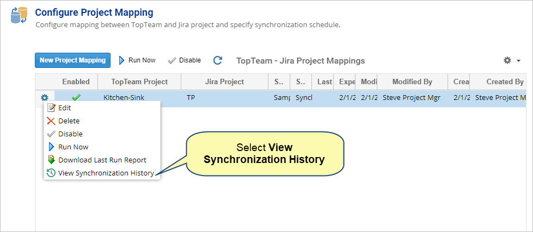Click Run Now in the toolbar
Screen dimensions: 533x232
(x=137, y=60)
